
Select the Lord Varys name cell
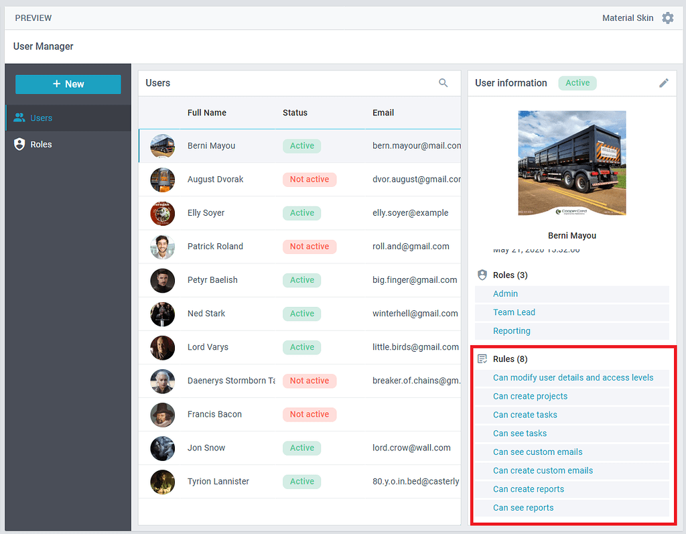point(208,347)
